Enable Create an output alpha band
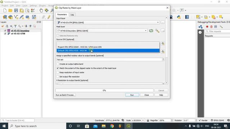Screen dimensions: 230x129 [x=58, y=64]
